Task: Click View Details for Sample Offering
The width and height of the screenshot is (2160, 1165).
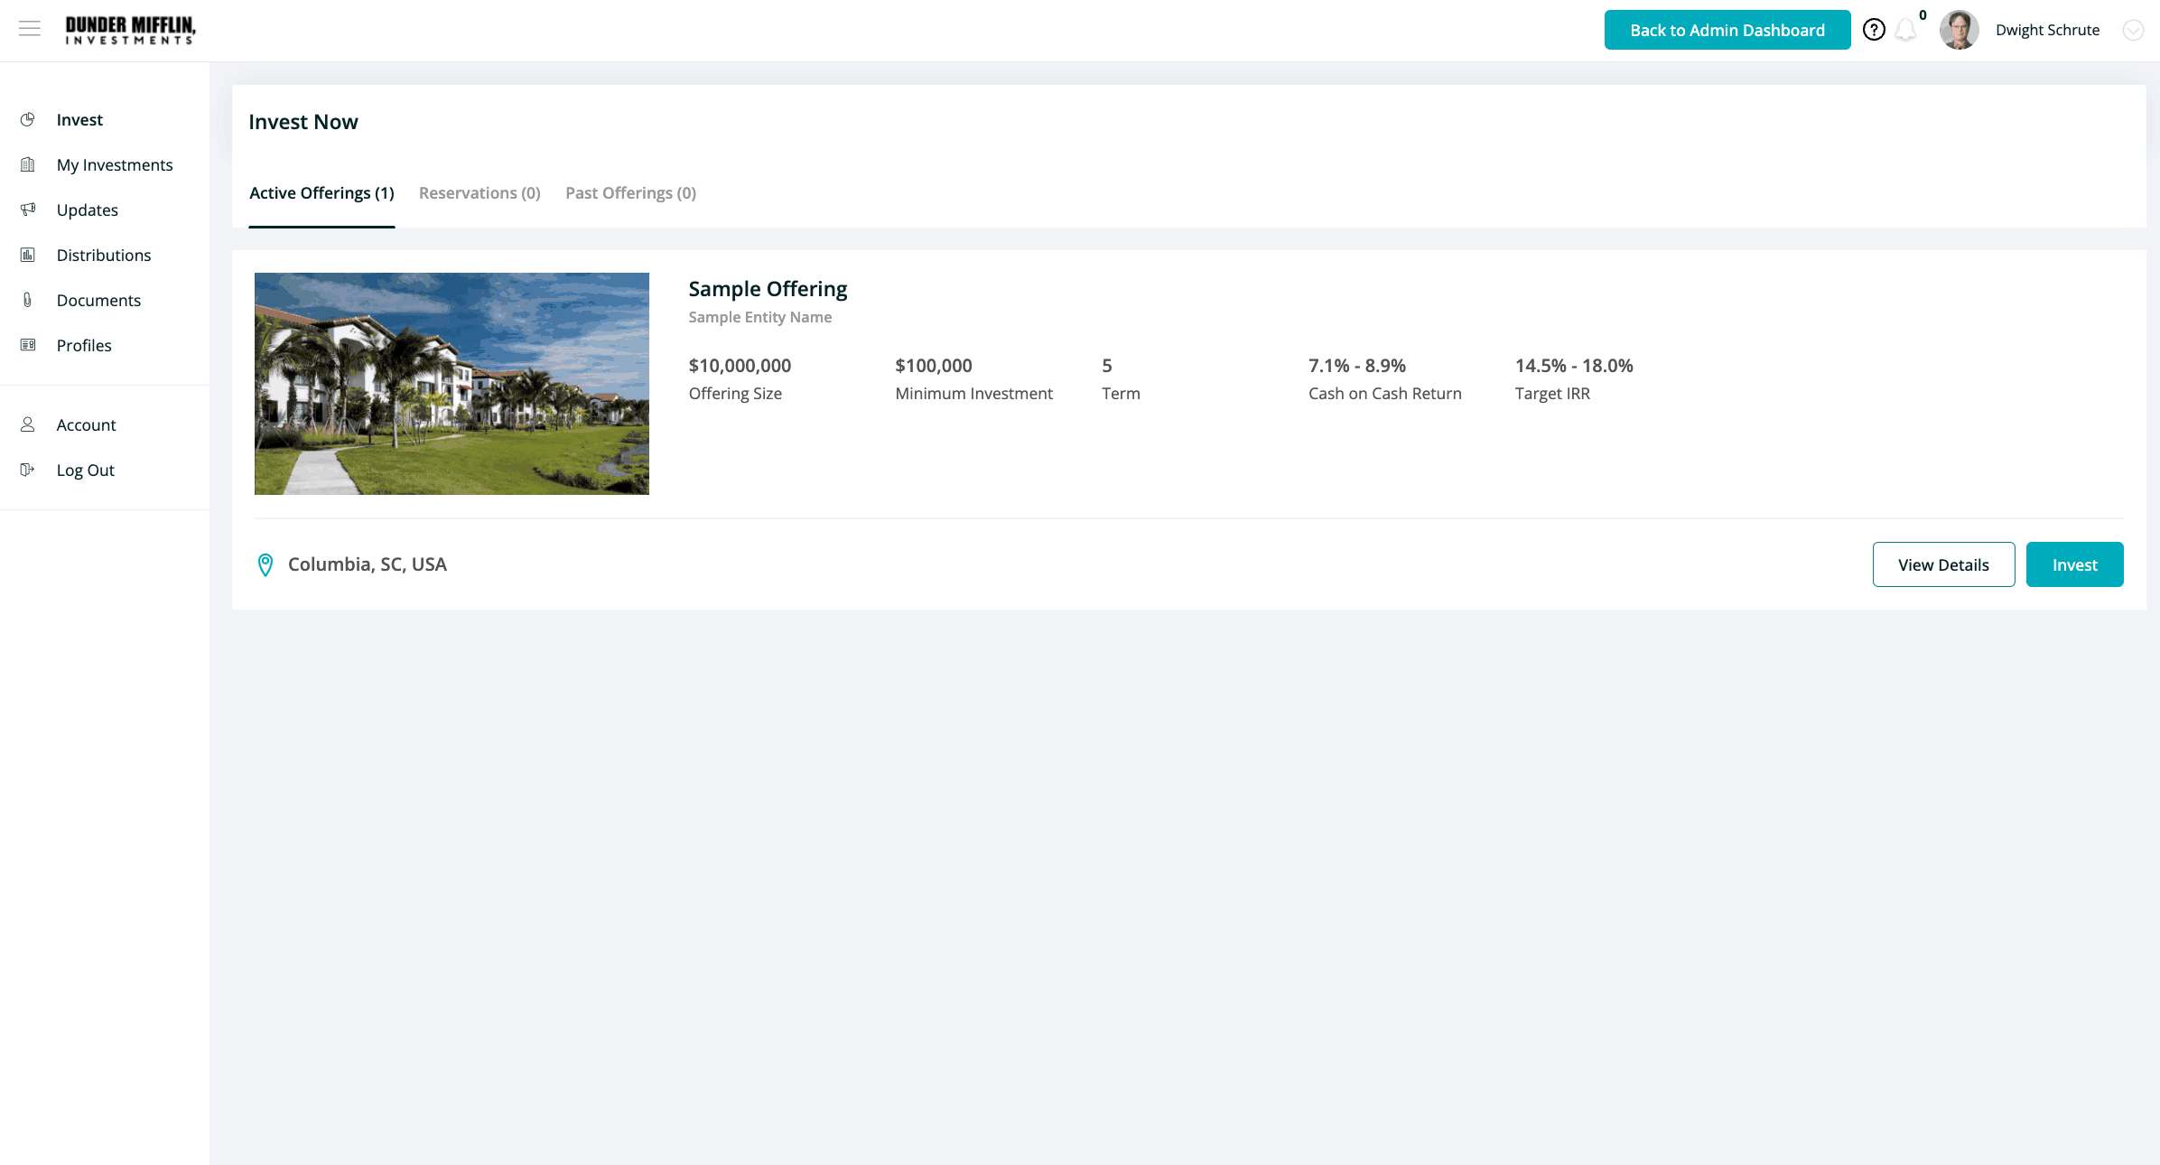Action: click(x=1943, y=564)
